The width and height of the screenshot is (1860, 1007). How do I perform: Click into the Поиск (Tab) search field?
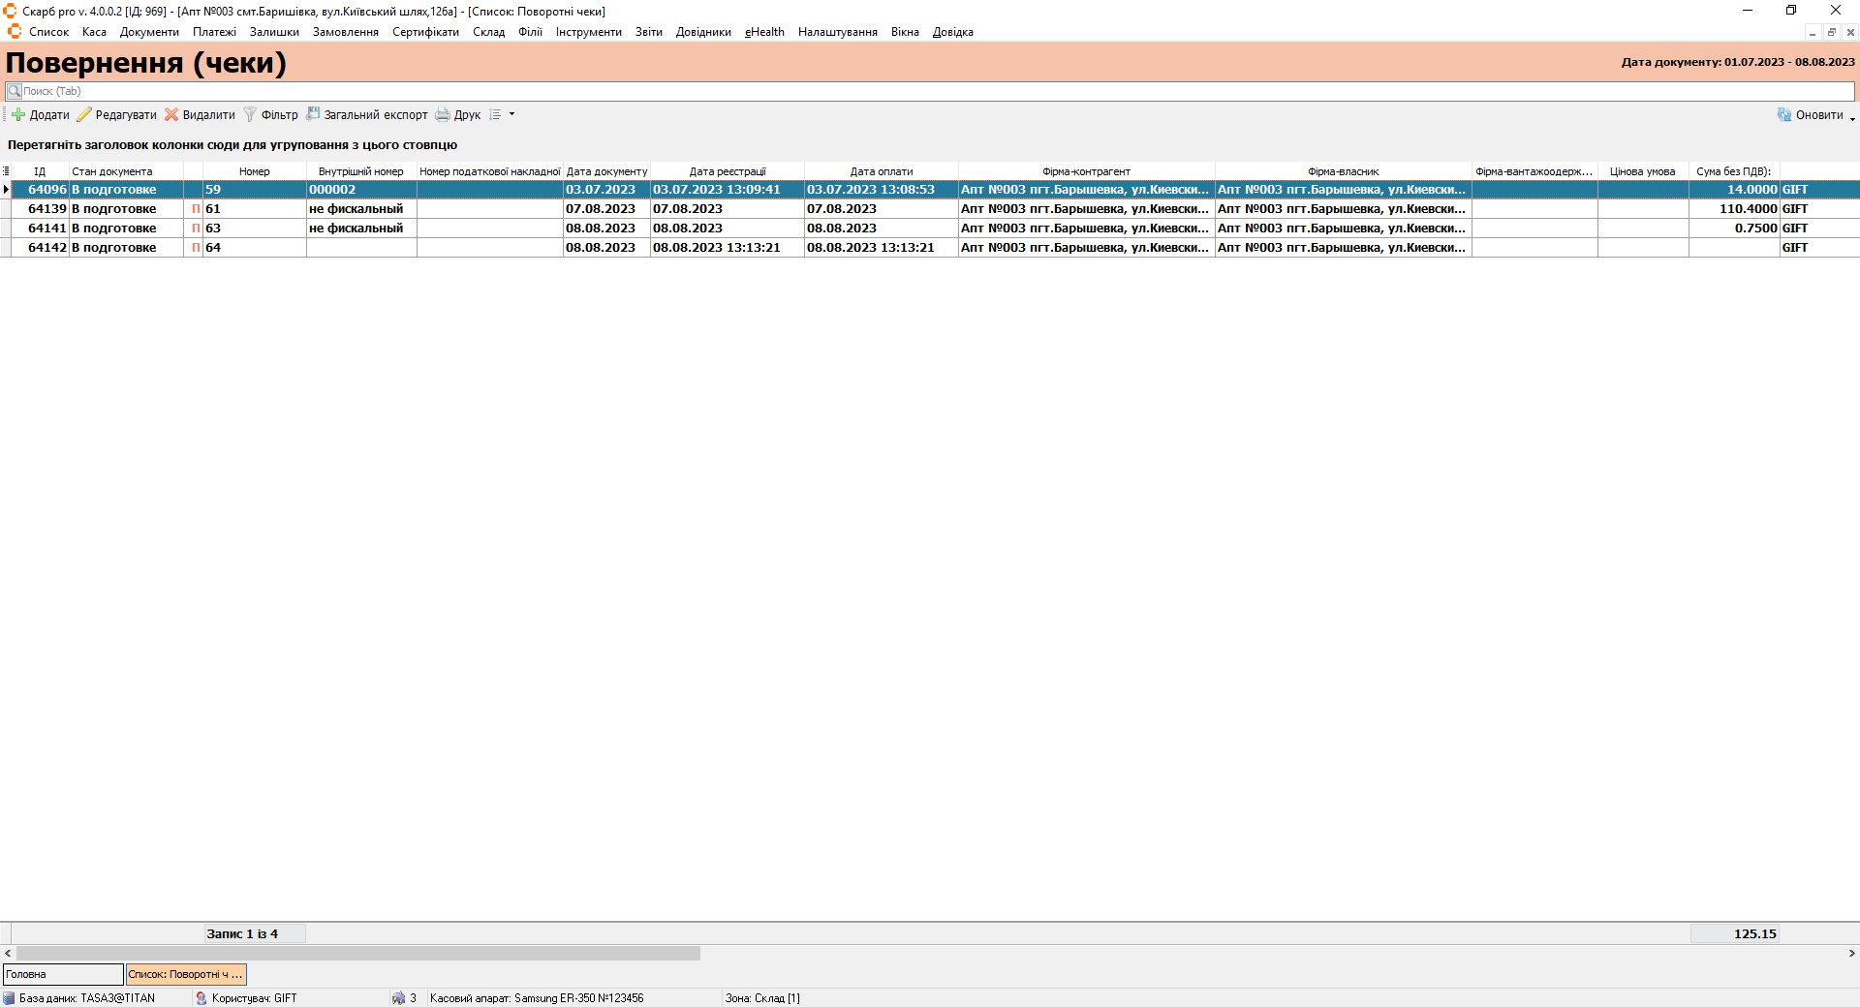coord(930,91)
